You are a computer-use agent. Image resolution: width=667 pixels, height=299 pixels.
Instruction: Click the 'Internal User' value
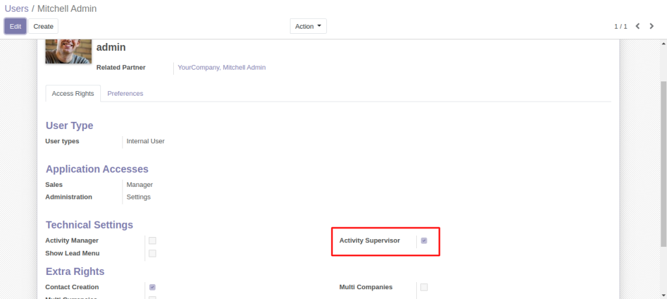click(145, 141)
